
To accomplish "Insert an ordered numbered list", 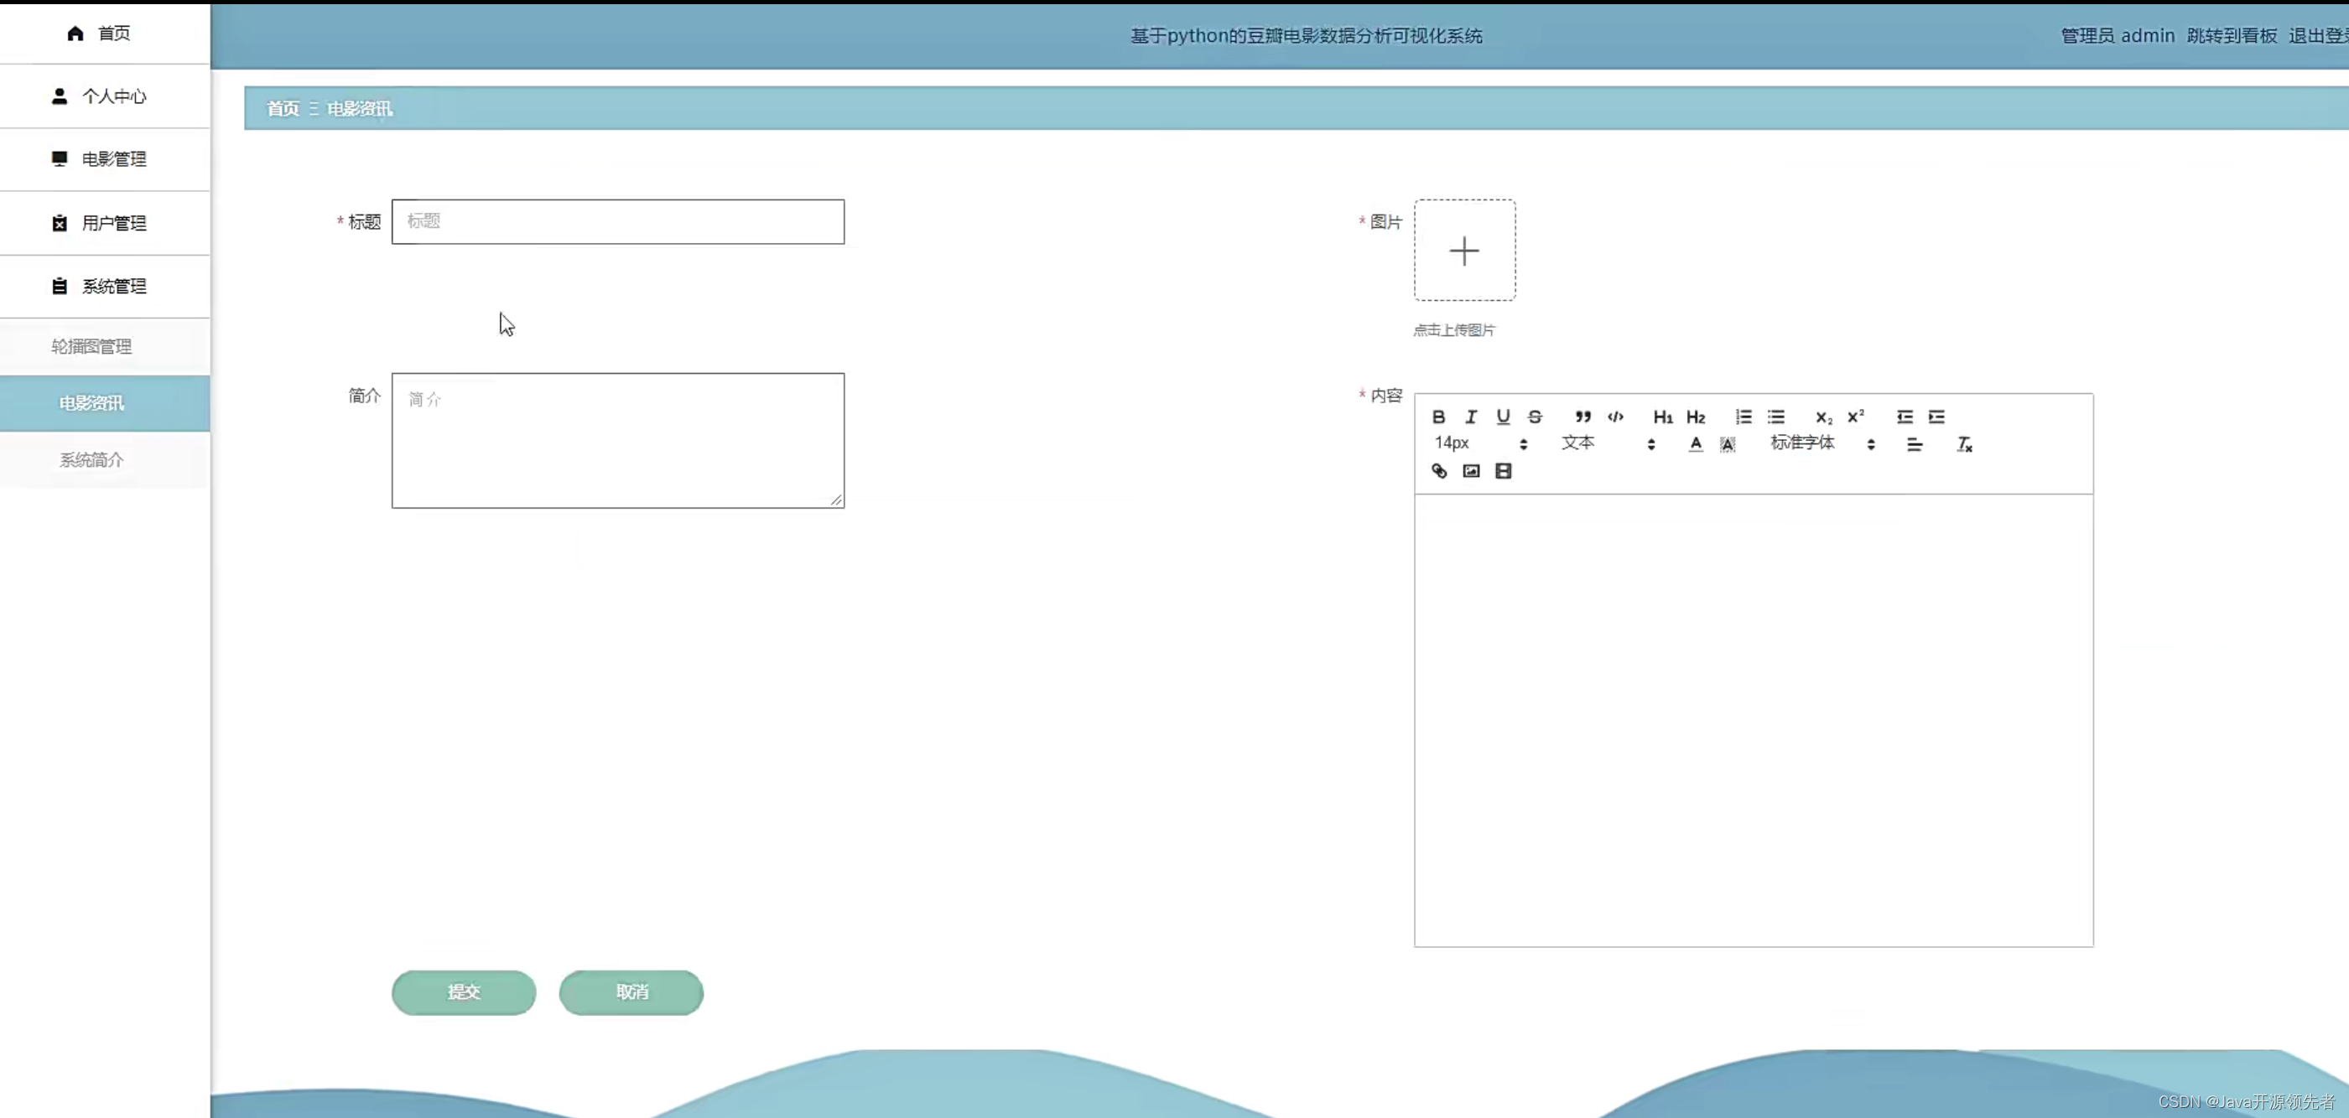I will click(1743, 417).
